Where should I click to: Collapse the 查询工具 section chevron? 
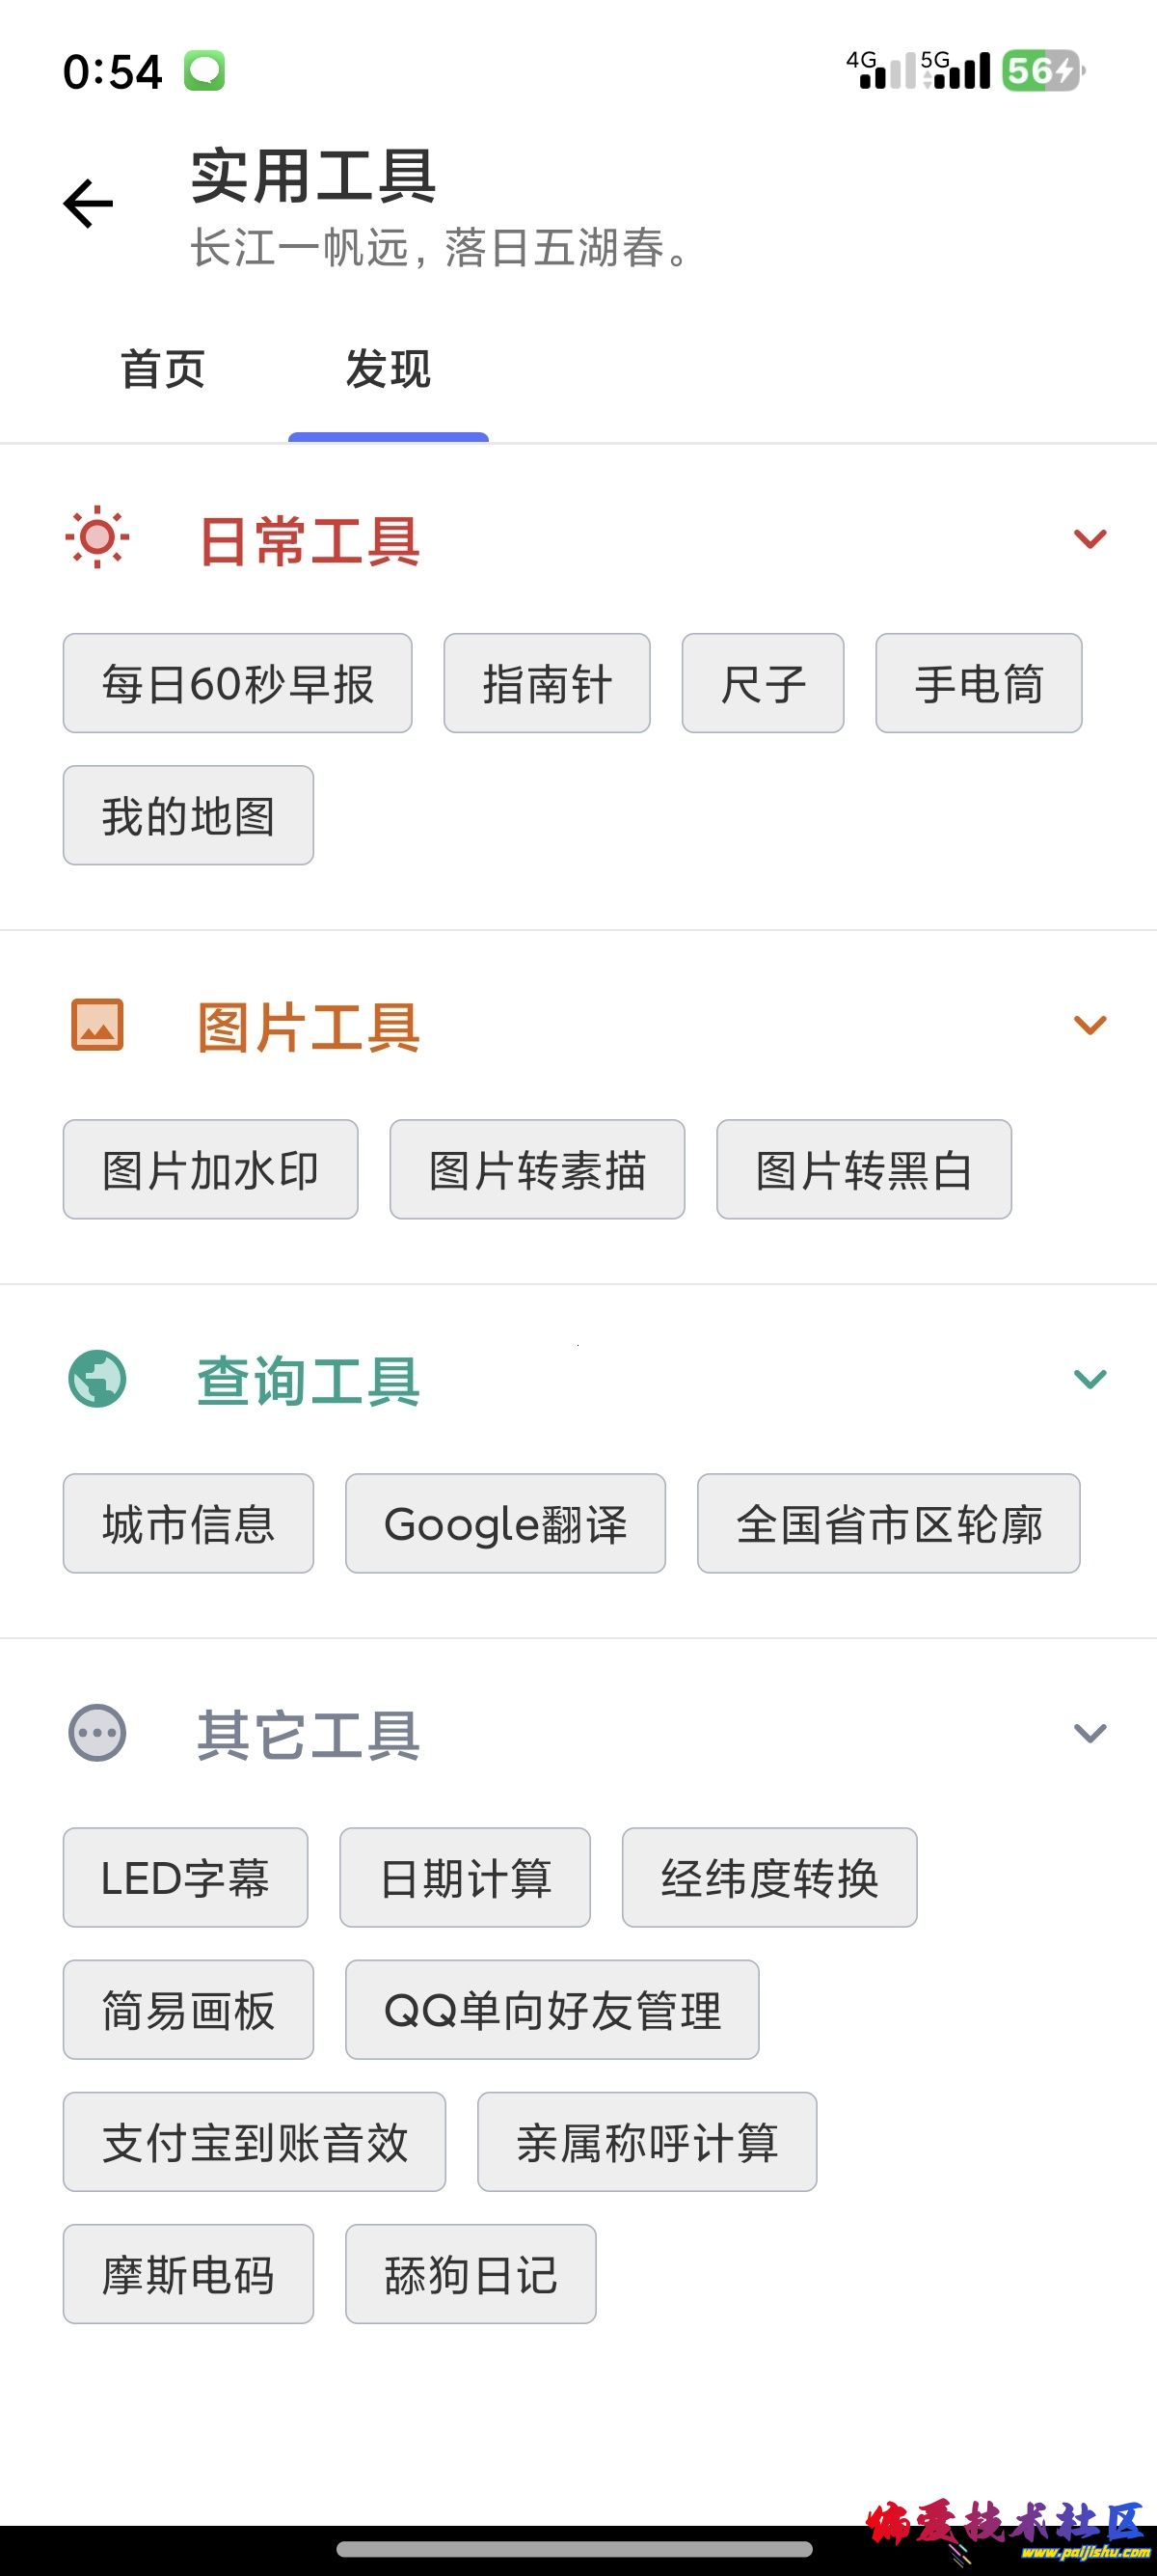[x=1090, y=1379]
